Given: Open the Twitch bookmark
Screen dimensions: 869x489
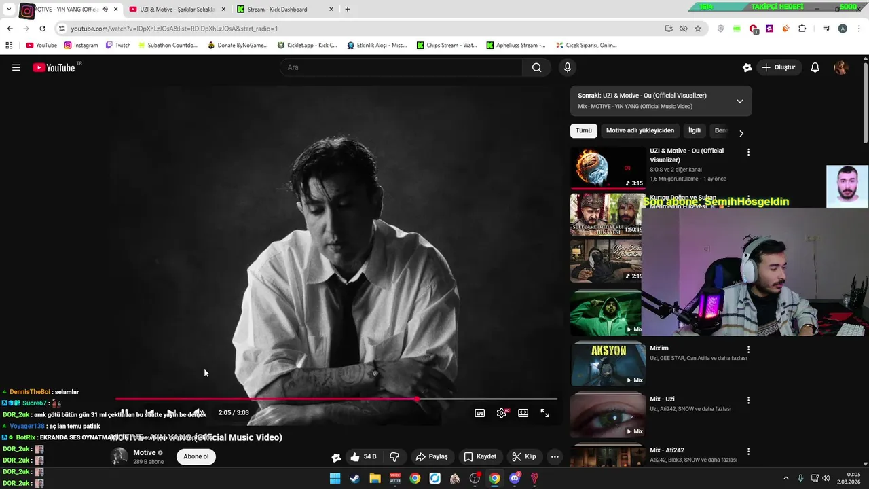Looking at the screenshot, I should click(x=118, y=46).
